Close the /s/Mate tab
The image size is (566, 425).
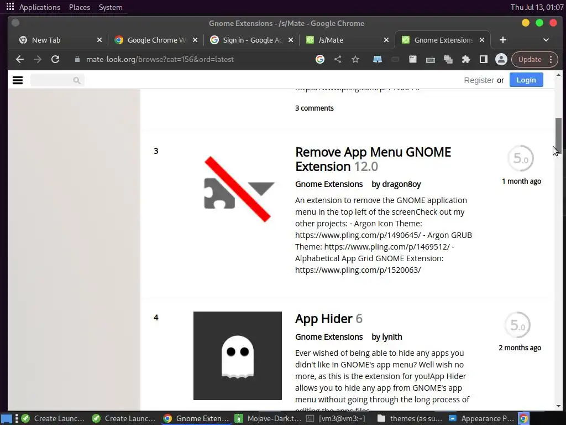(386, 40)
